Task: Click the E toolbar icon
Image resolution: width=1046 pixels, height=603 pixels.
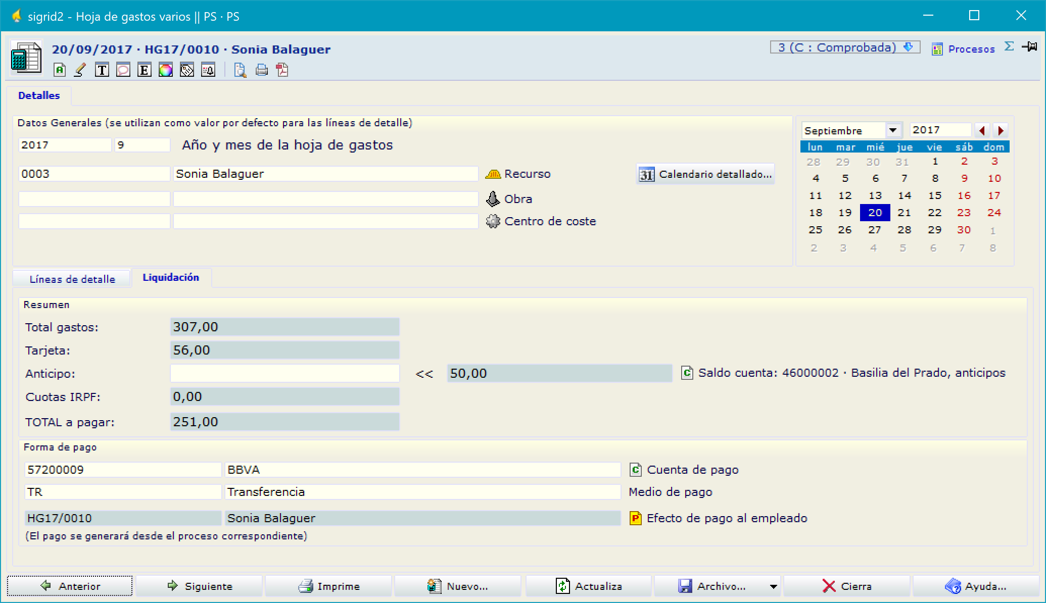Action: pyautogui.click(x=144, y=70)
